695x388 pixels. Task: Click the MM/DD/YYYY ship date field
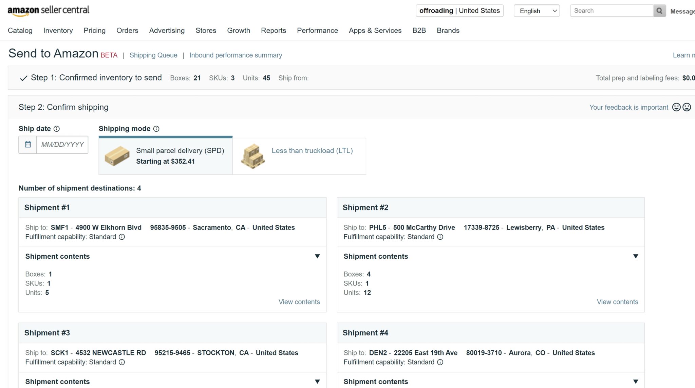pyautogui.click(x=62, y=145)
